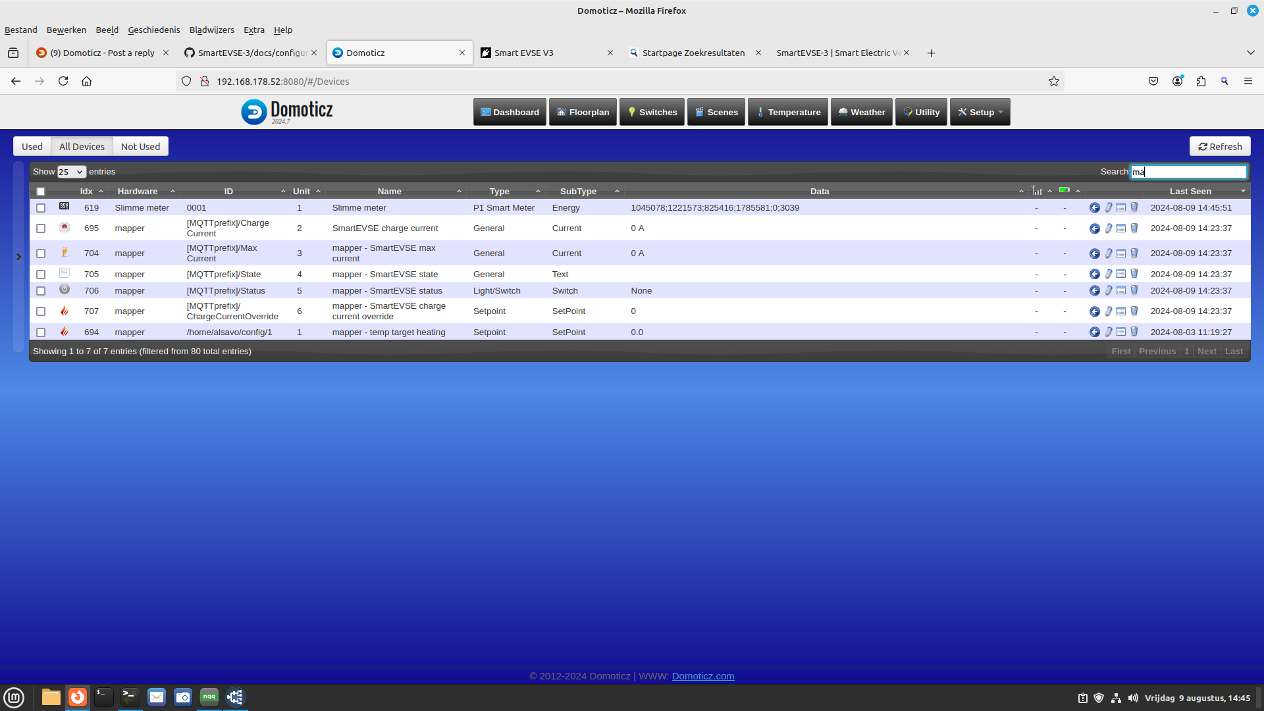Select the Used tab filter
This screenshot has height=711, width=1264.
31,146
